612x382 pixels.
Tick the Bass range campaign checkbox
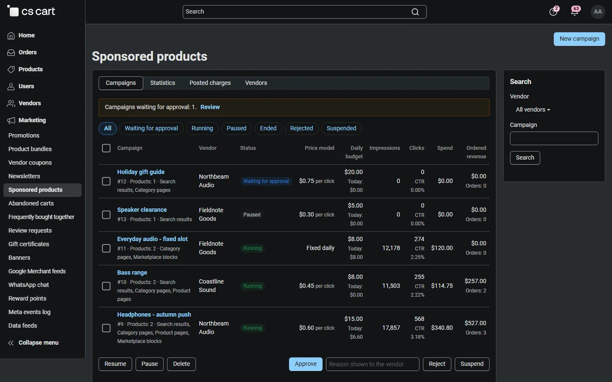[106, 286]
